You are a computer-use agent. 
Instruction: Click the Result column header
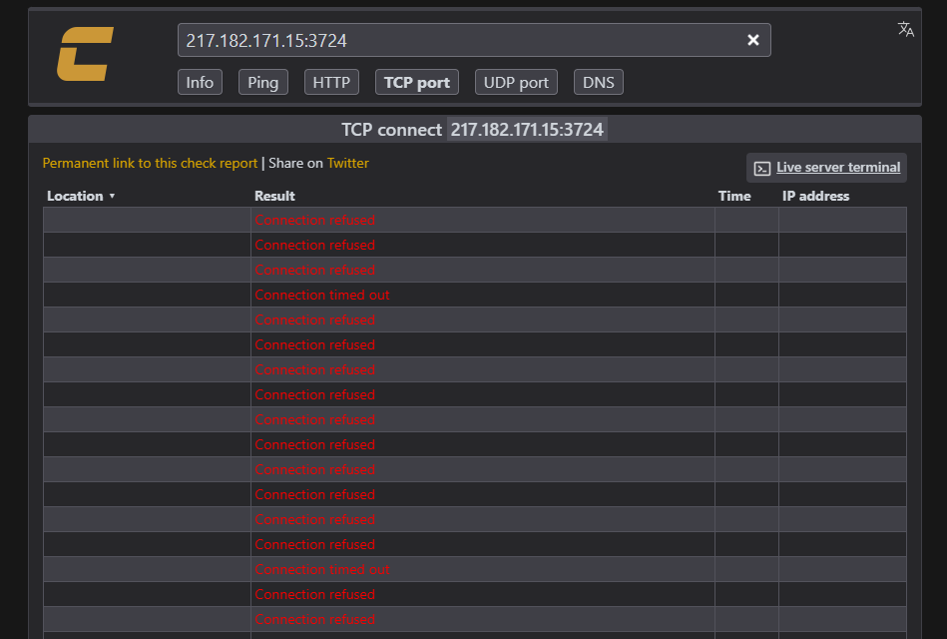(274, 196)
